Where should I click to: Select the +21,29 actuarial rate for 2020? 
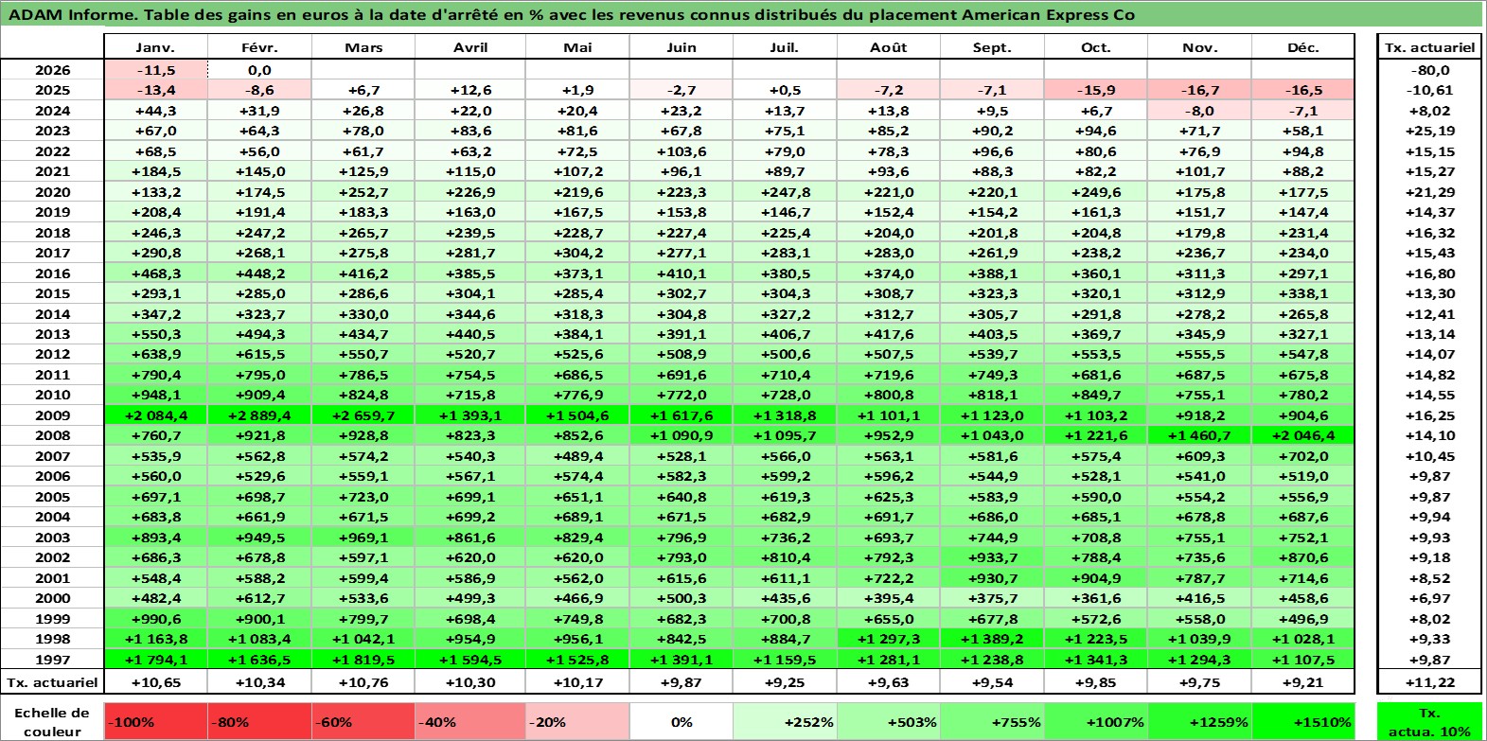click(1430, 192)
